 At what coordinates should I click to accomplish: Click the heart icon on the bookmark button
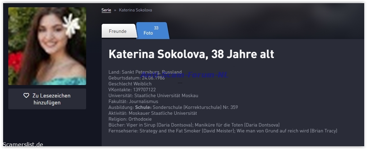26,96
